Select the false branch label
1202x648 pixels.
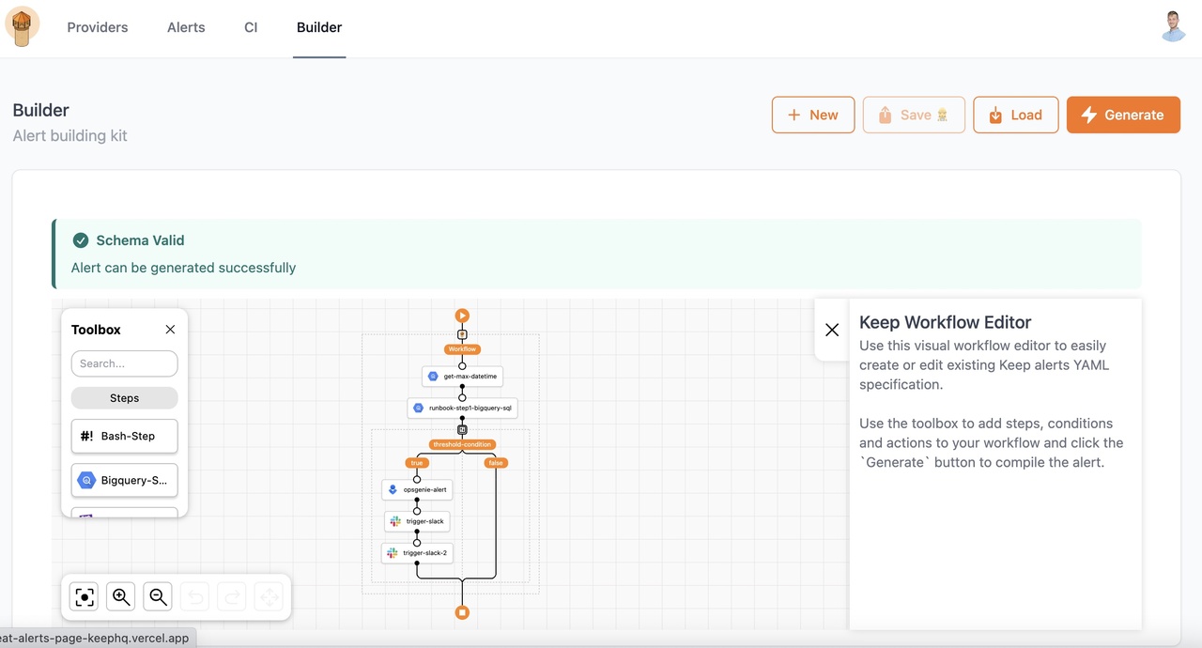tap(496, 463)
